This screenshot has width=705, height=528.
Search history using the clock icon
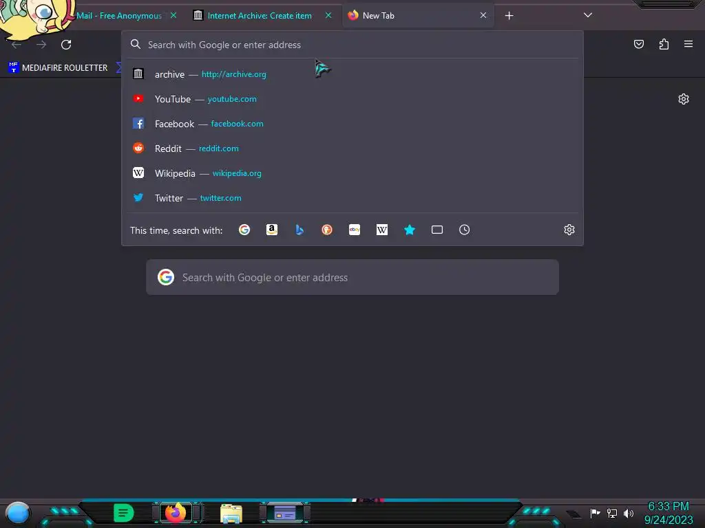pyautogui.click(x=465, y=230)
